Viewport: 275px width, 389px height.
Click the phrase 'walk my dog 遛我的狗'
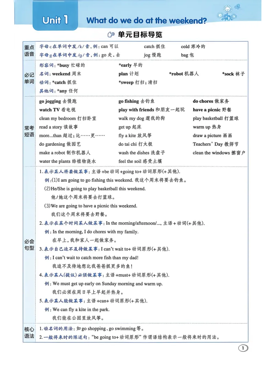click(142, 118)
